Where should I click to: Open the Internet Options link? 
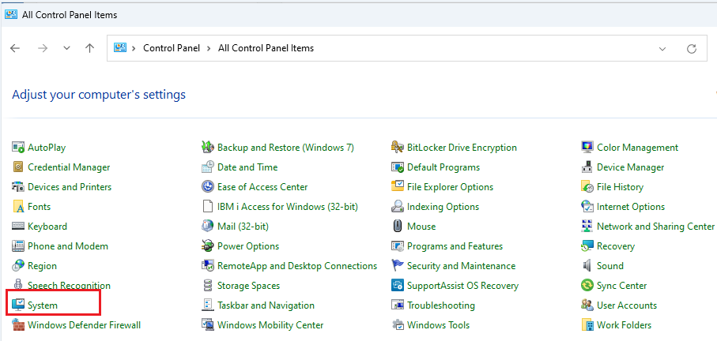coord(631,207)
